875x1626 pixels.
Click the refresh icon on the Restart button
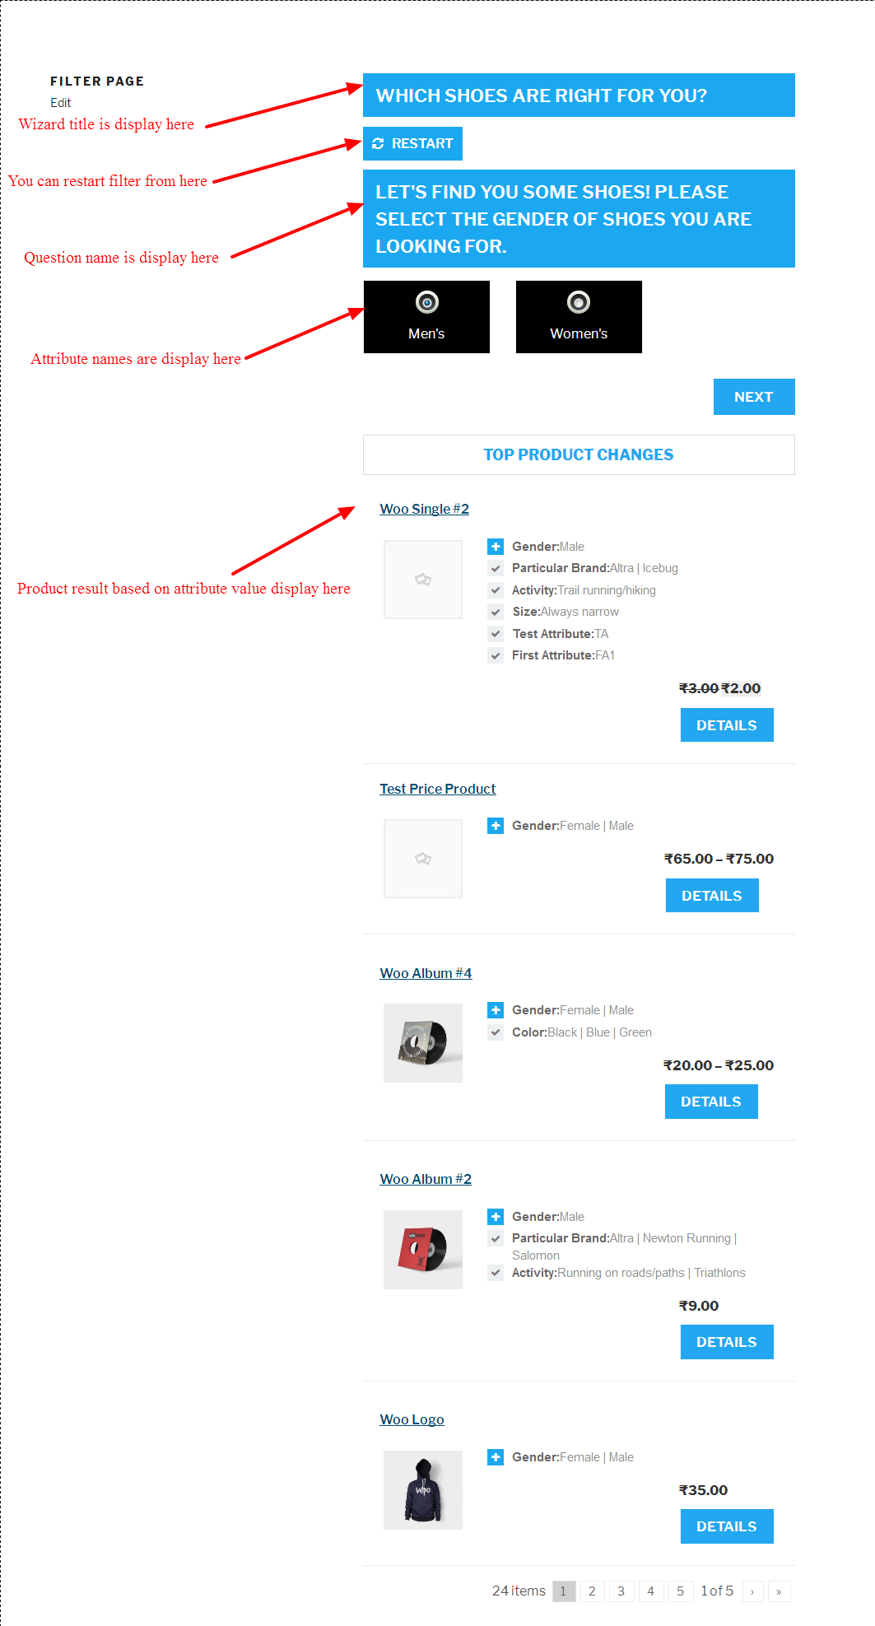point(378,143)
